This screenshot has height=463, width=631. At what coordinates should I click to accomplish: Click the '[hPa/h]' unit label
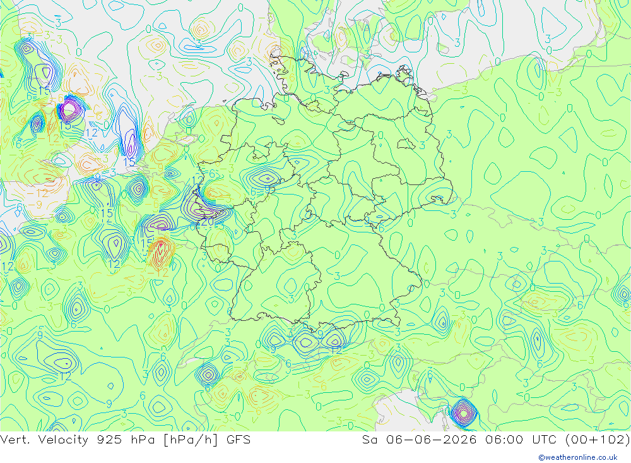click(x=191, y=440)
